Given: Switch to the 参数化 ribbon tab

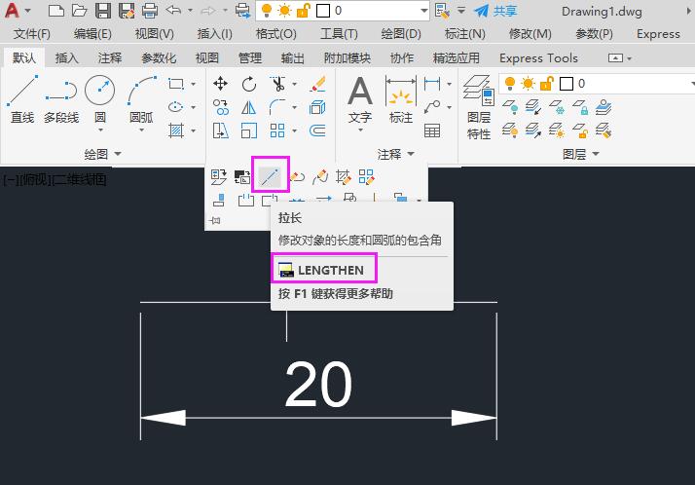Looking at the screenshot, I should (159, 58).
